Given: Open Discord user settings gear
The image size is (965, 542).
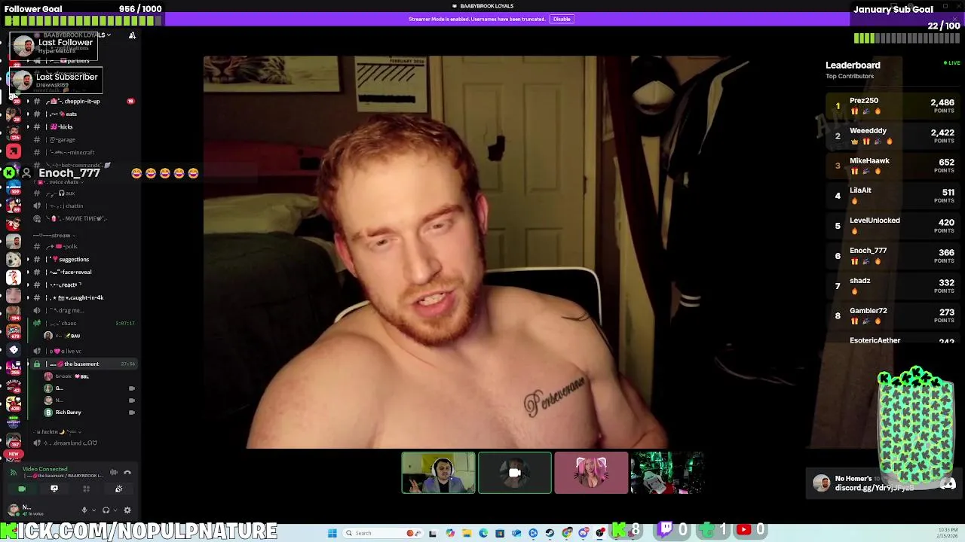Looking at the screenshot, I should [127, 510].
